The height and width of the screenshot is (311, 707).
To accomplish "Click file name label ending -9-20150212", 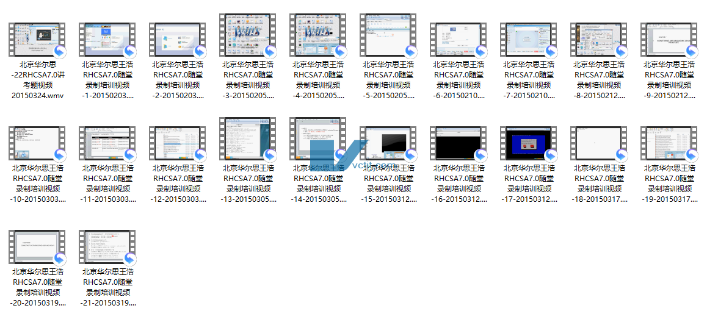I will [669, 80].
